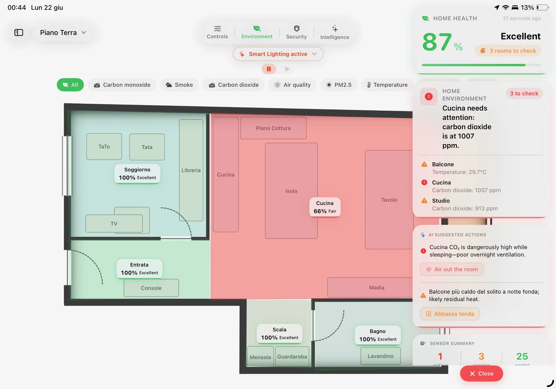Click the location arrow status icon
The height and width of the screenshot is (389, 556).
pyautogui.click(x=497, y=7)
